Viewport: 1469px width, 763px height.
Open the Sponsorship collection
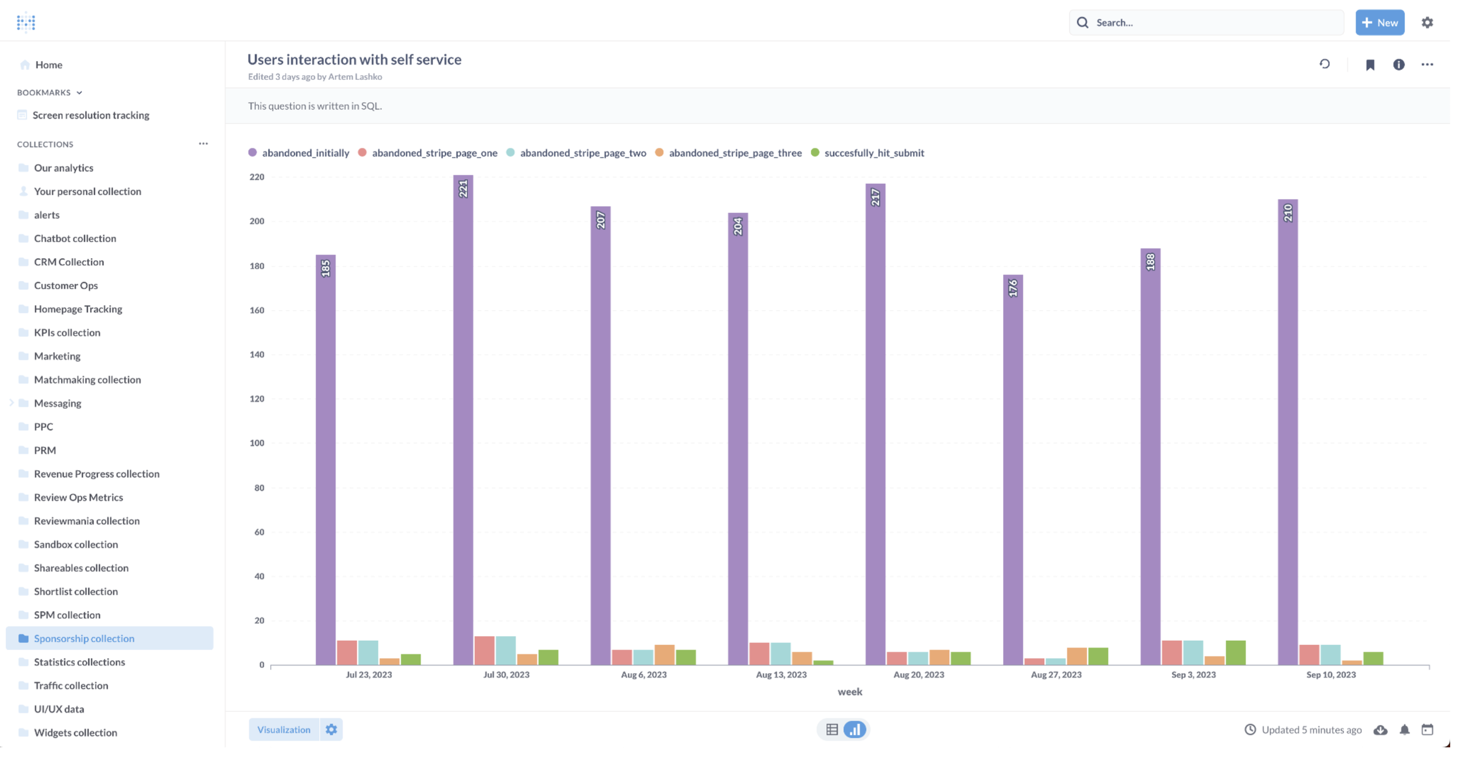pos(84,638)
